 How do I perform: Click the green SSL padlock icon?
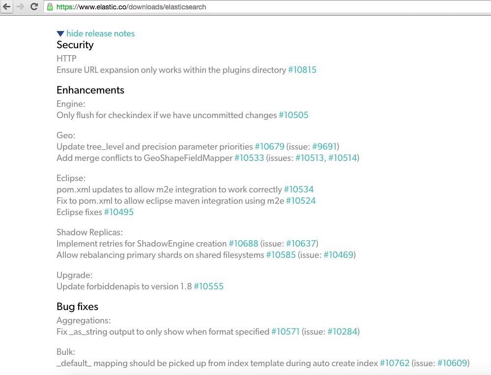tap(50, 7)
